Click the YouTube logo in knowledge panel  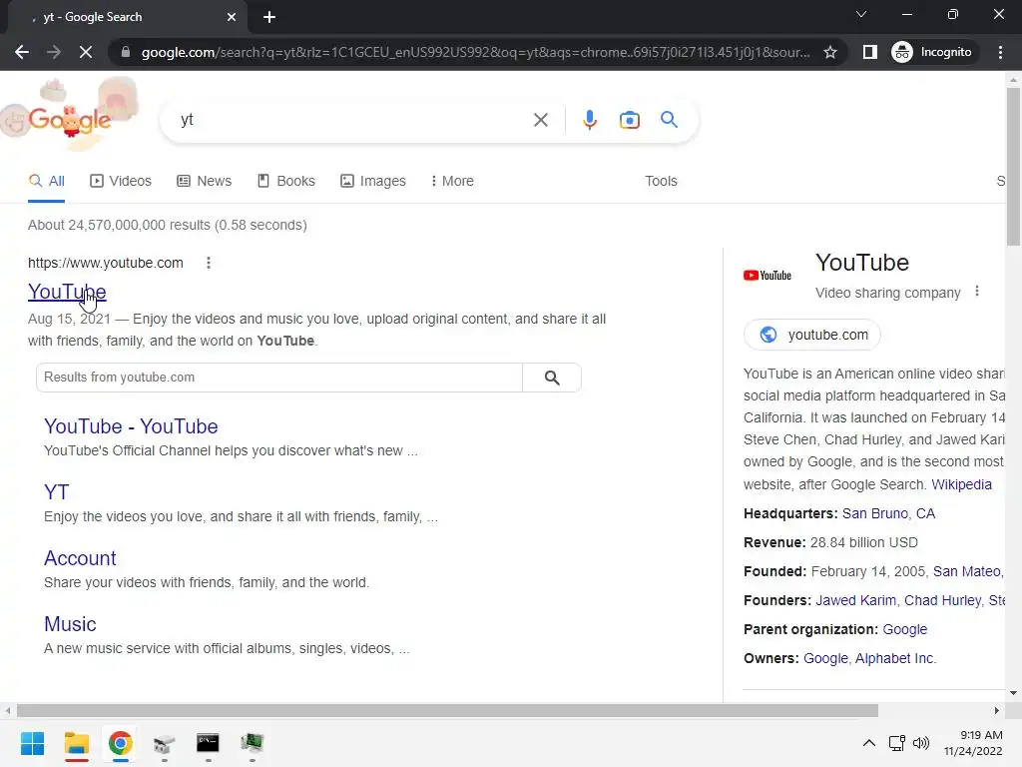click(767, 276)
